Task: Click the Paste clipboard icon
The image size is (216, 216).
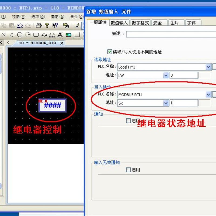Action: tap(12, 25)
